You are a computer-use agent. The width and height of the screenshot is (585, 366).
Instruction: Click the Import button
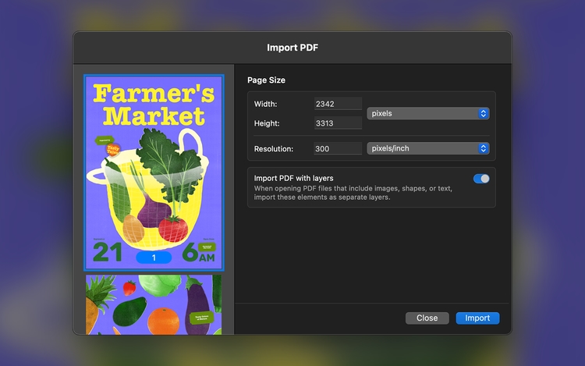coord(477,318)
